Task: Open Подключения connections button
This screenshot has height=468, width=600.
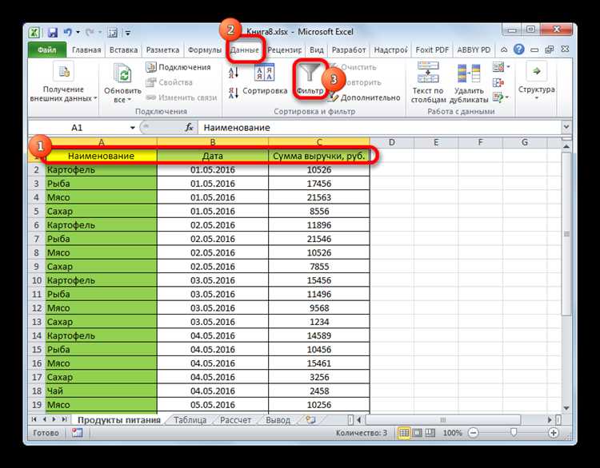Action: pyautogui.click(x=178, y=67)
